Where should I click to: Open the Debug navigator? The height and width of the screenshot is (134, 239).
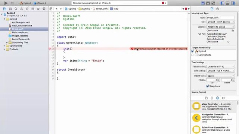point(32,9)
